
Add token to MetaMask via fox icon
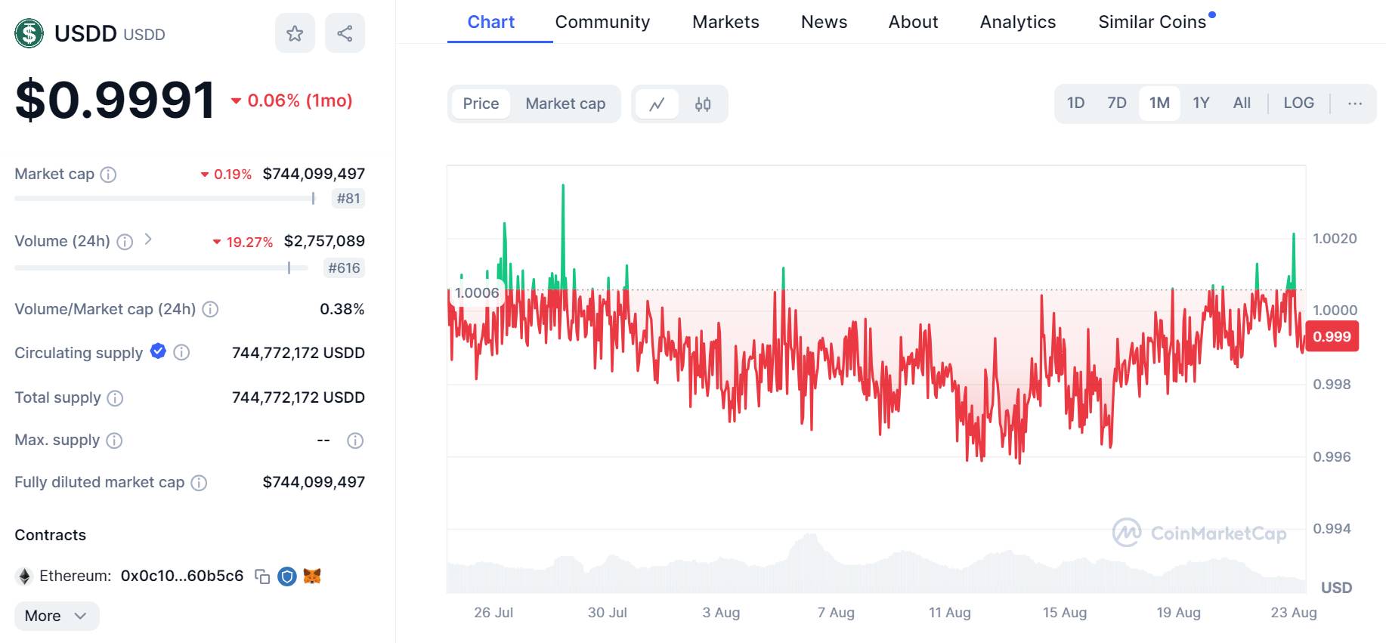pyautogui.click(x=312, y=577)
